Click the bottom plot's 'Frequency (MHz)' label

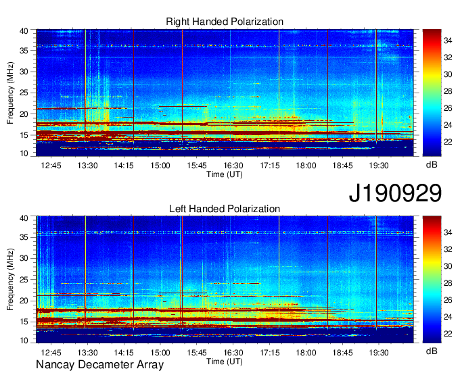(x=10, y=280)
